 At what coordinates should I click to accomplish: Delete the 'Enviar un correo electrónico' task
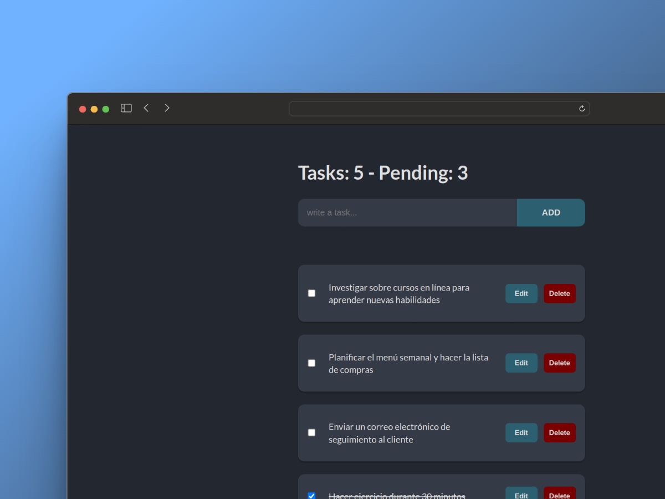560,432
